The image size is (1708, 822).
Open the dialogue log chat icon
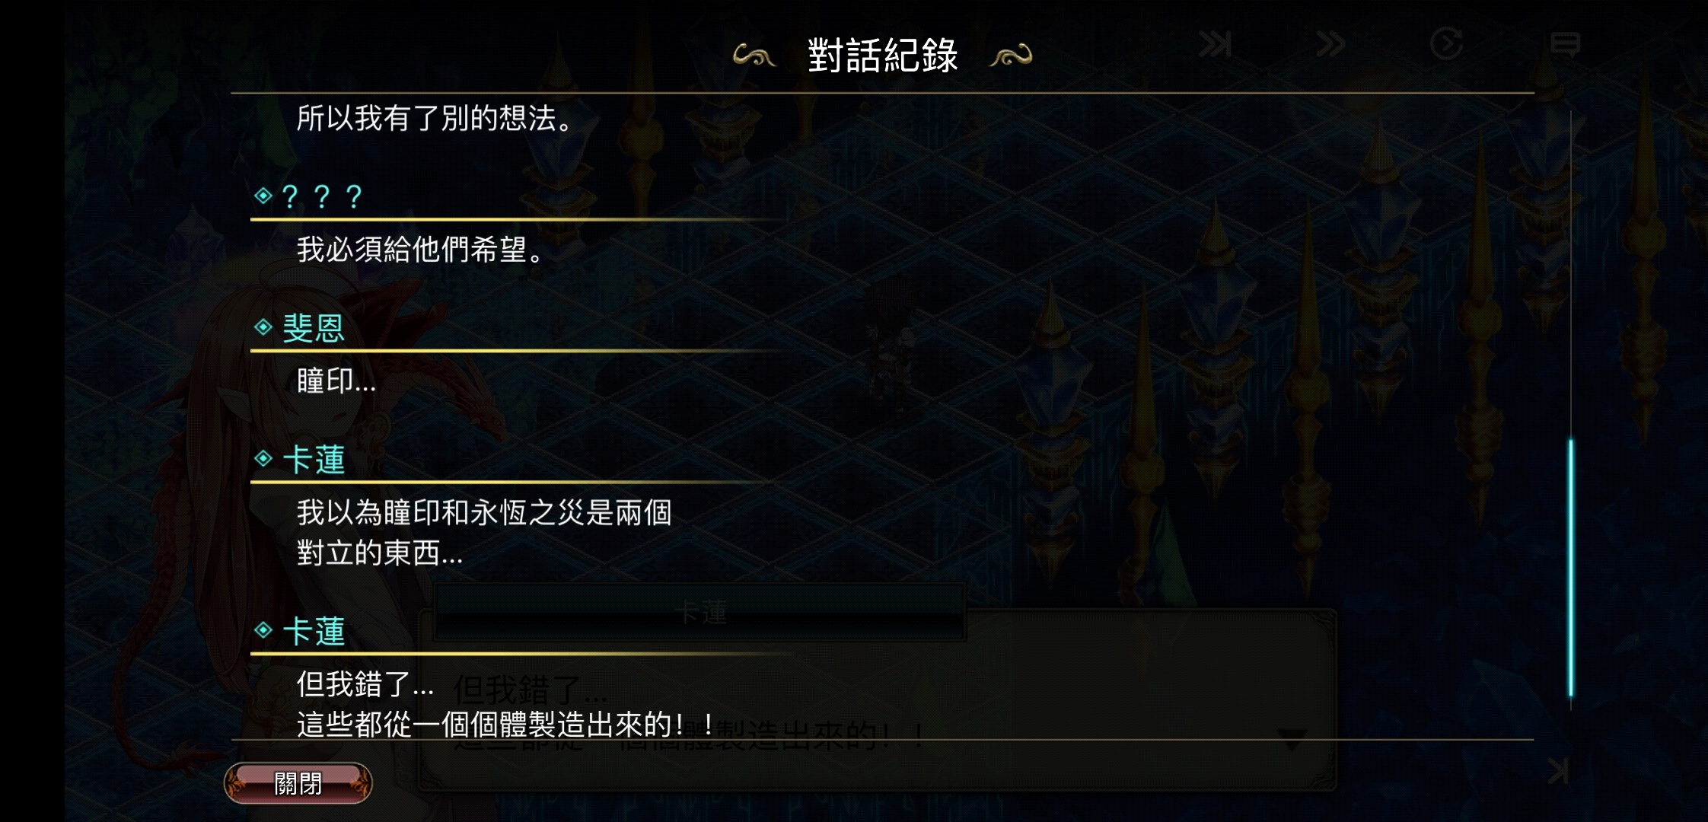[1565, 44]
